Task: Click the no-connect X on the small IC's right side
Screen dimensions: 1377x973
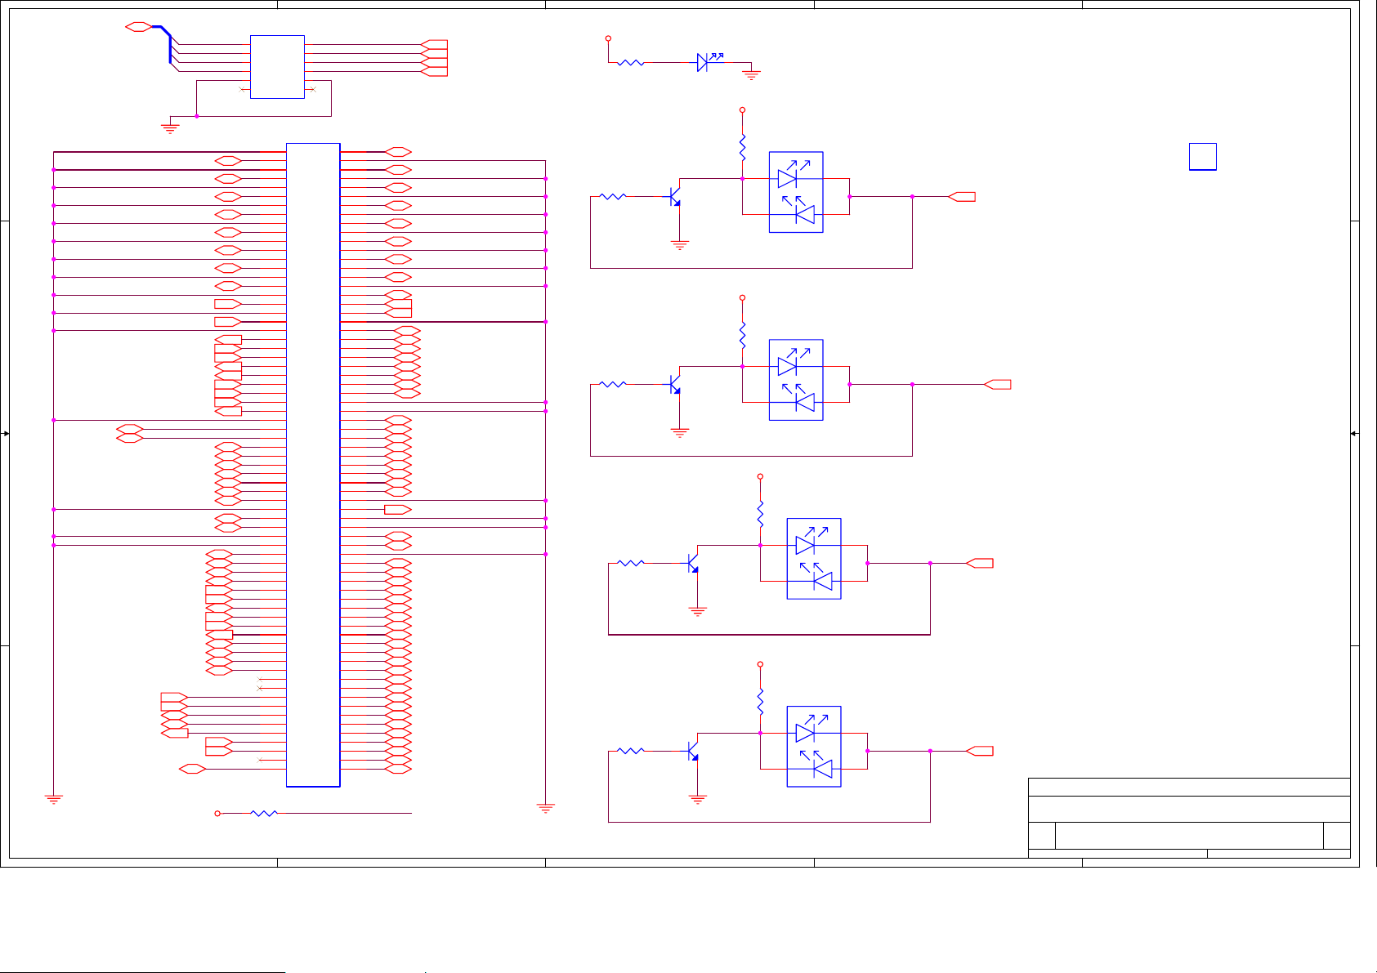Action: tap(313, 89)
